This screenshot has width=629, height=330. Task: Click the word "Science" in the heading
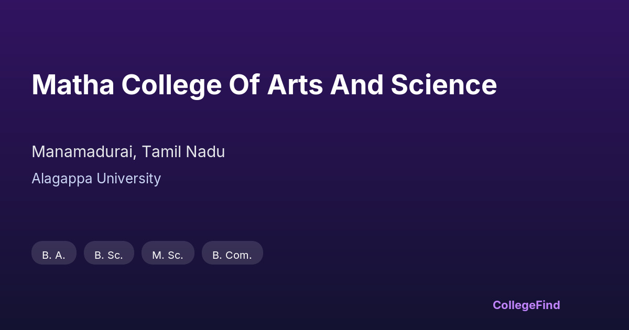pos(443,85)
